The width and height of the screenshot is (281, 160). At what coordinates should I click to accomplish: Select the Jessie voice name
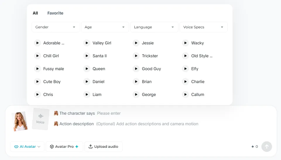148,43
